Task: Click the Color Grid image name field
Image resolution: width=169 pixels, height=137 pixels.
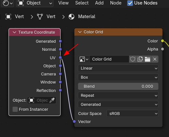Action: pos(109,59)
